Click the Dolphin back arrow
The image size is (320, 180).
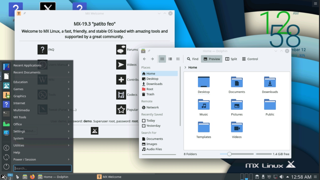144,59
